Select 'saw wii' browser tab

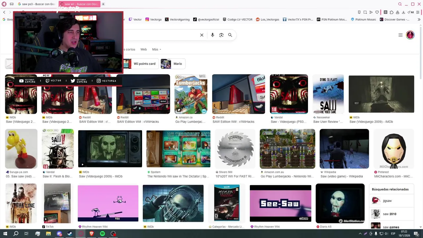click(79, 4)
